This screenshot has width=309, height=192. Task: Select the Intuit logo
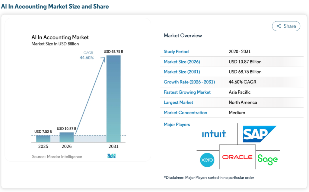[x=214, y=134]
